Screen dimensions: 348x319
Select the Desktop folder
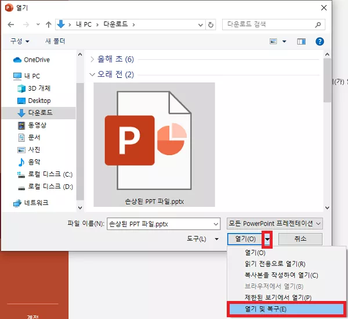click(x=34, y=101)
